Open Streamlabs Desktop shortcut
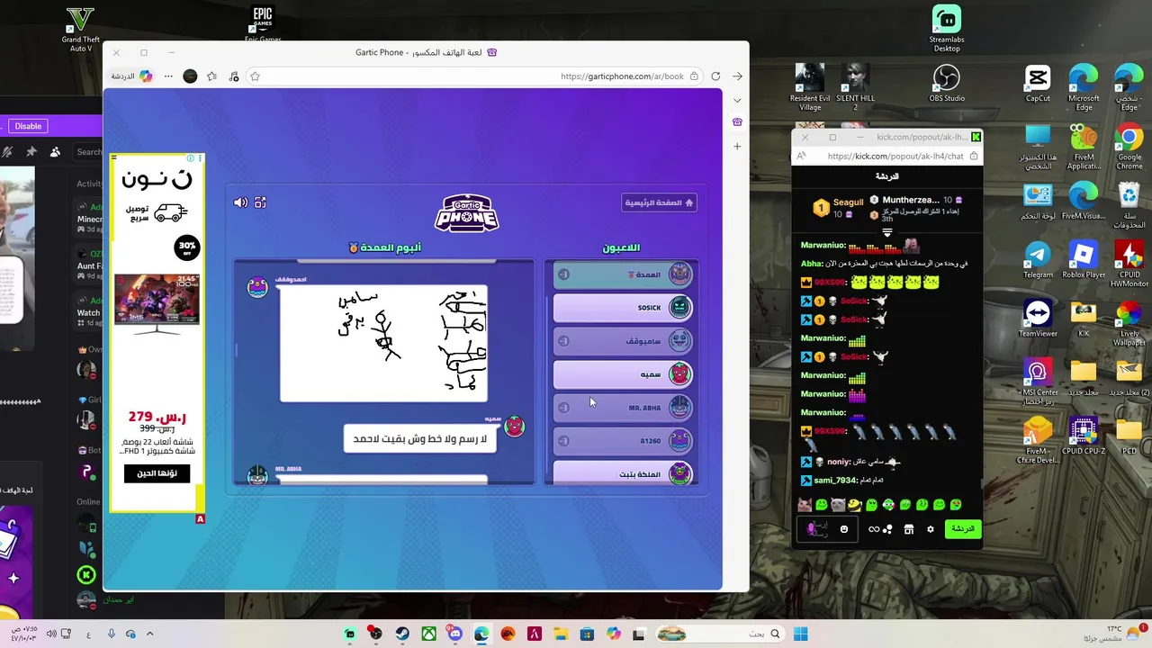1152x648 pixels. click(x=947, y=29)
